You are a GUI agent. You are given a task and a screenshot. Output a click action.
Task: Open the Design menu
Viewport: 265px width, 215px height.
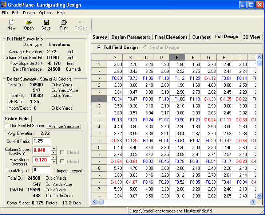[x=29, y=13]
